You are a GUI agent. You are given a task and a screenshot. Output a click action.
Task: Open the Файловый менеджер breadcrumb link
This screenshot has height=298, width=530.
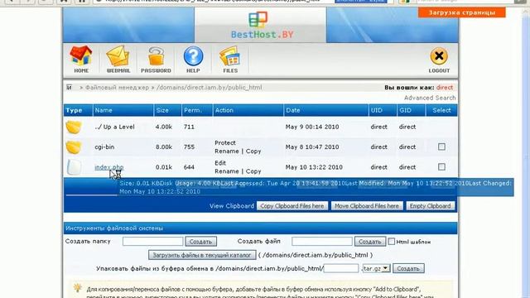tap(117, 87)
